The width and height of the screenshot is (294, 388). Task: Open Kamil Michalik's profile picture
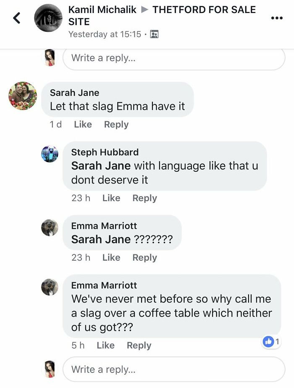click(48, 18)
